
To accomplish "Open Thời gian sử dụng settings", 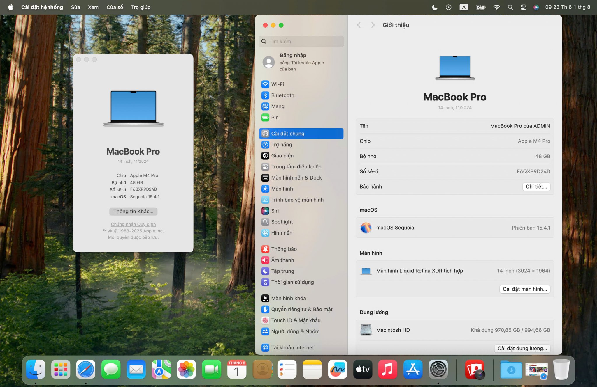I will [x=301, y=282].
